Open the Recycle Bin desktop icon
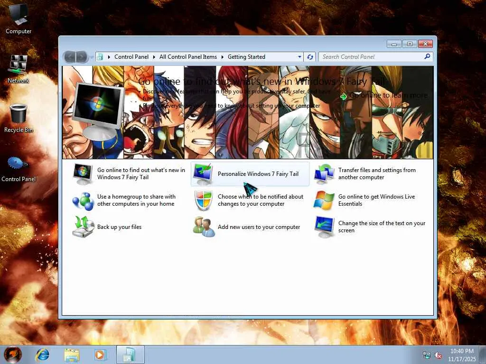Viewport: 486px width, 364px height. 19,118
